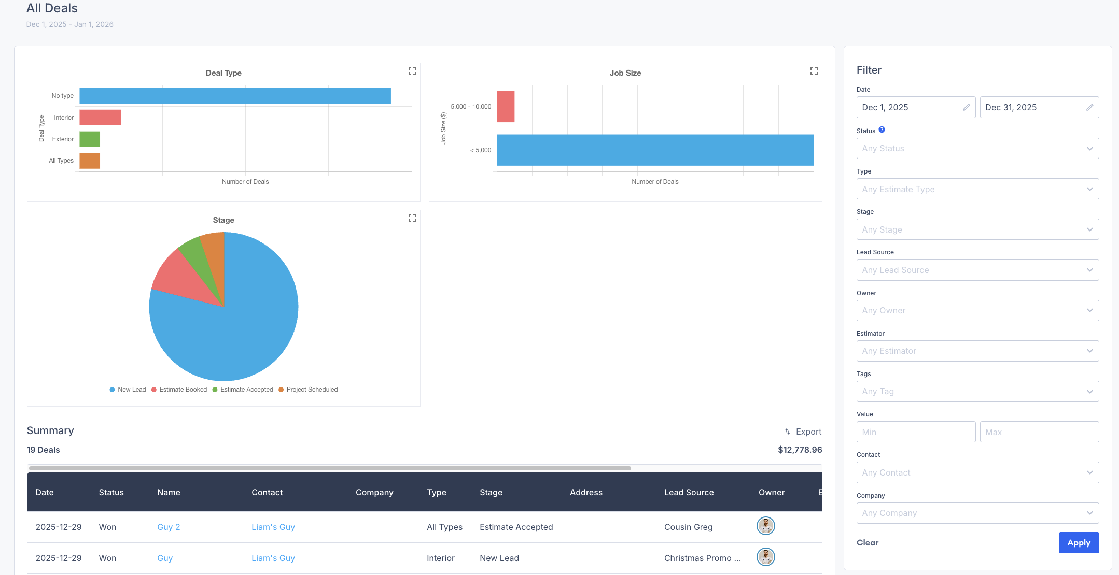Open the Any Status dropdown
The image size is (1119, 575).
click(x=977, y=148)
